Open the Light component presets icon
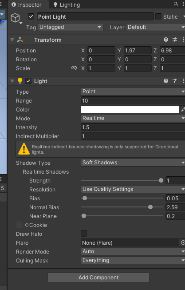This screenshot has height=290, width=185. (x=175, y=81)
